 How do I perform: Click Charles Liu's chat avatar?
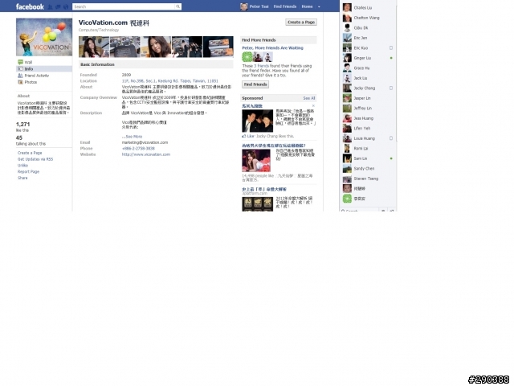[x=347, y=7]
